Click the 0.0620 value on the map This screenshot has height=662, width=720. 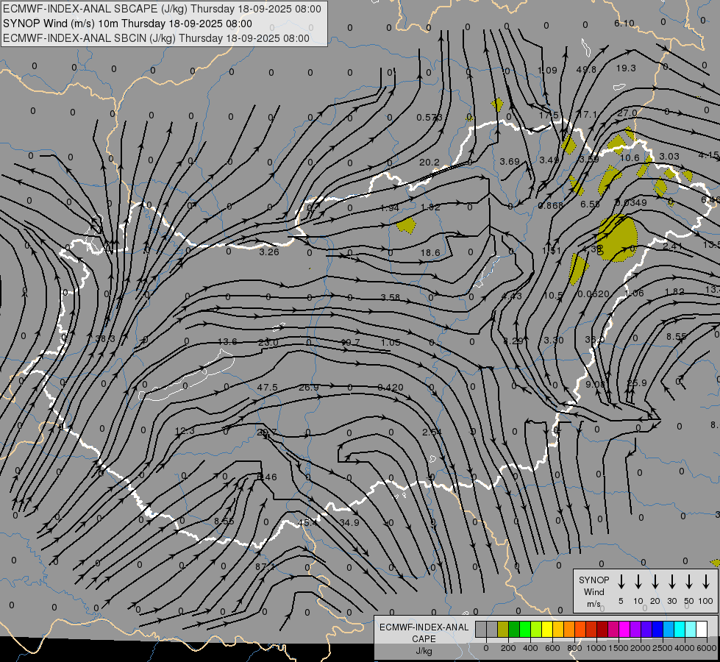[x=594, y=294]
